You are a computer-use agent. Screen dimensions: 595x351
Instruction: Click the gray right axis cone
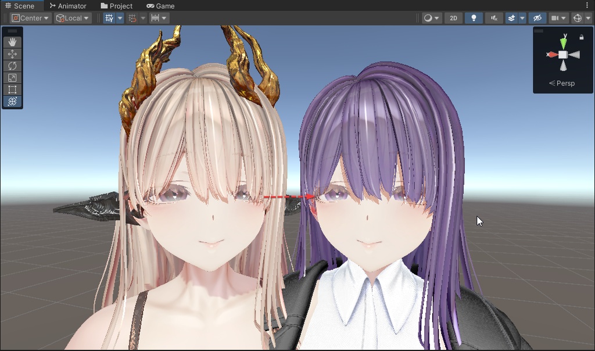[x=574, y=55]
